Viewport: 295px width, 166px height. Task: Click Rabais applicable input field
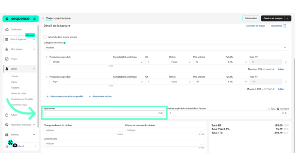click(228, 113)
